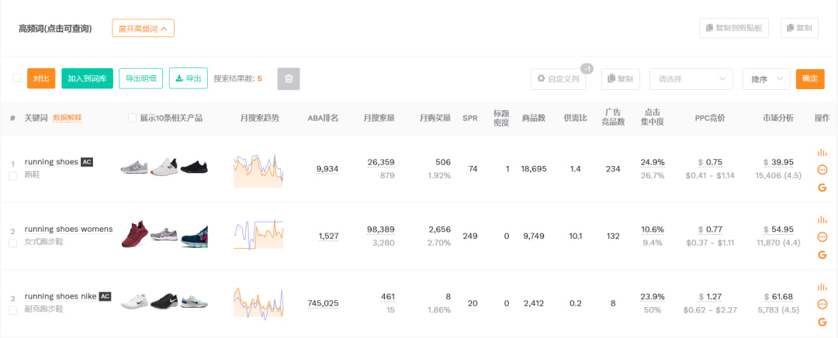
Task: Click the more options icon for running shoes
Action: pos(822,170)
